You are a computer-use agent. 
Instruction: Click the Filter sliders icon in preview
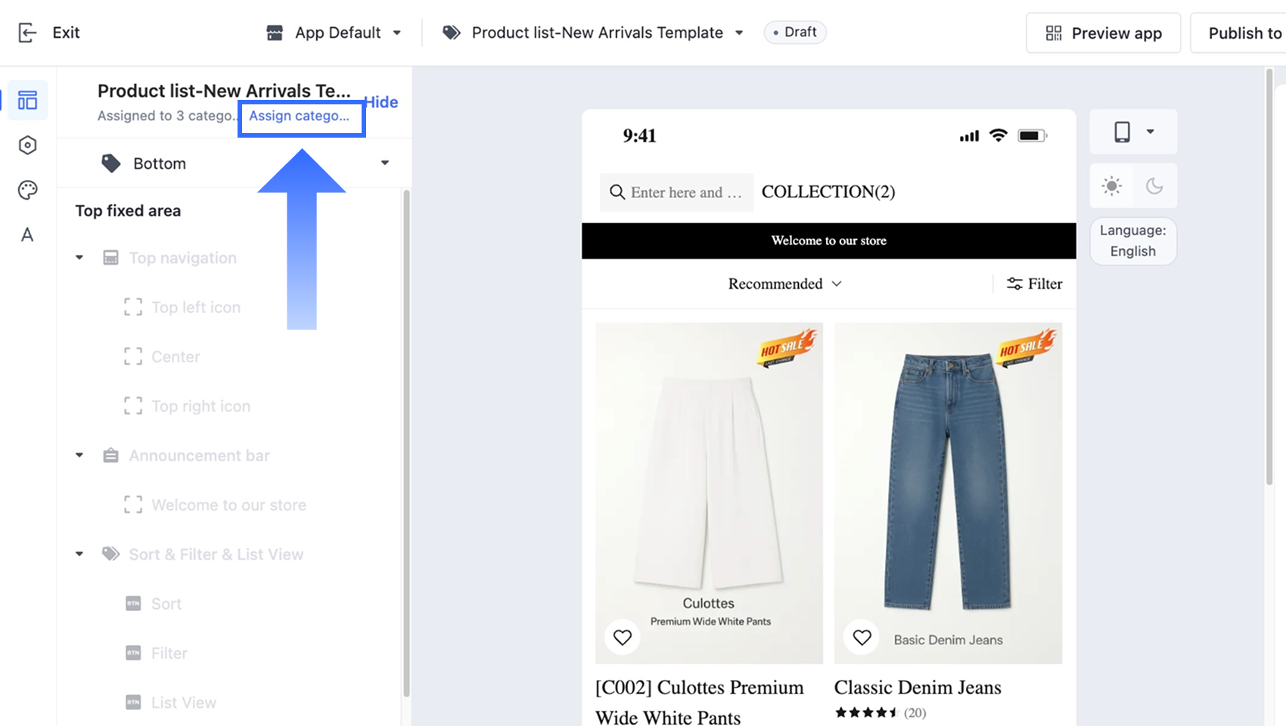pyautogui.click(x=1014, y=284)
